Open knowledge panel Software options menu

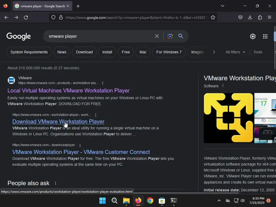pyautogui.click(x=223, y=85)
